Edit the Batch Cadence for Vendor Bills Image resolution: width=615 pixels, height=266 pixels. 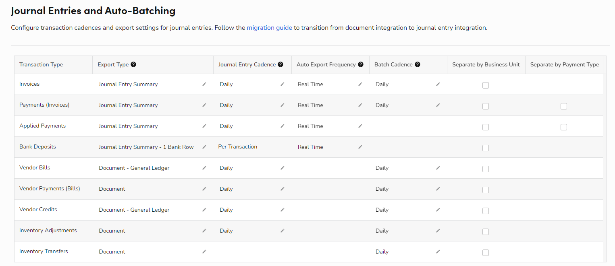pos(438,168)
